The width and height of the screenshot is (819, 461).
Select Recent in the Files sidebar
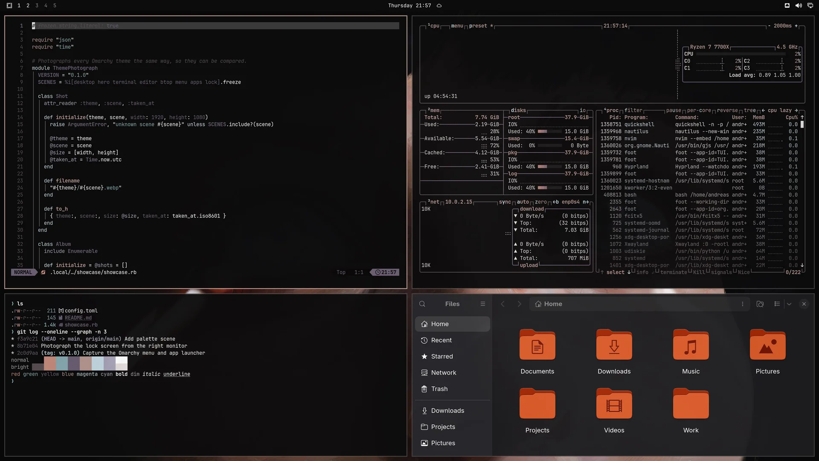click(x=453, y=340)
